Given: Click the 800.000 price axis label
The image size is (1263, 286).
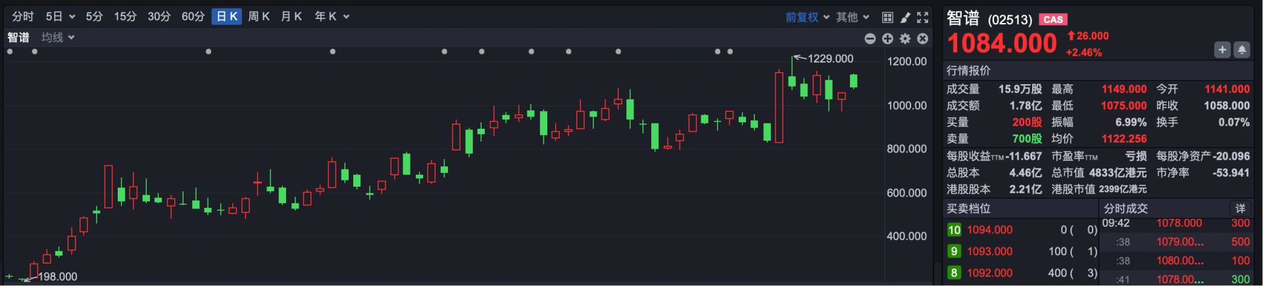Looking at the screenshot, I should [906, 149].
